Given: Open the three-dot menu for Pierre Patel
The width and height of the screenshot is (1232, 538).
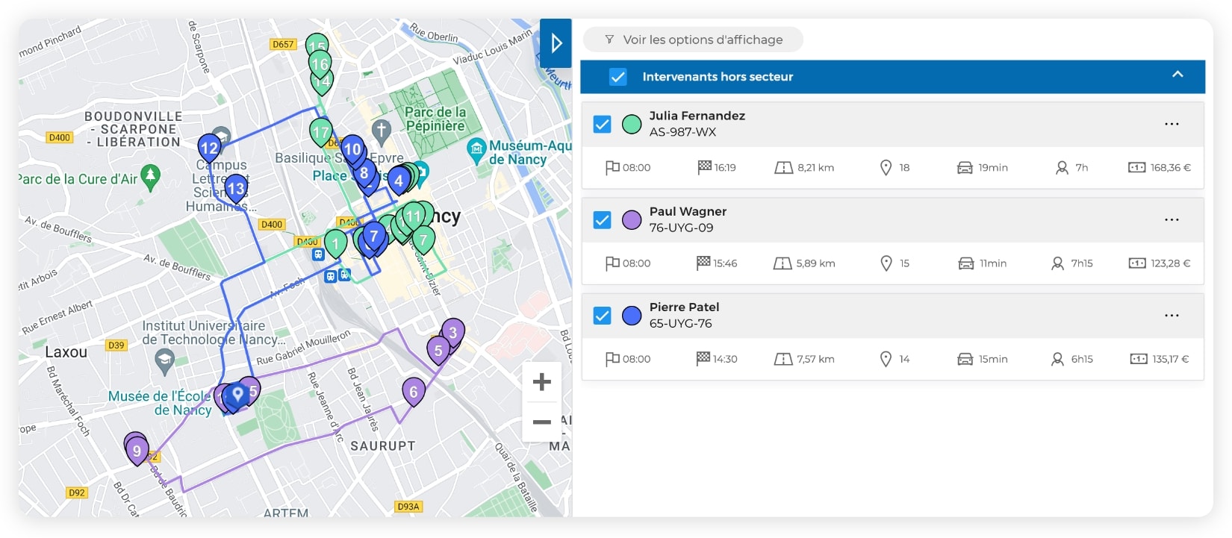Looking at the screenshot, I should click(x=1172, y=315).
